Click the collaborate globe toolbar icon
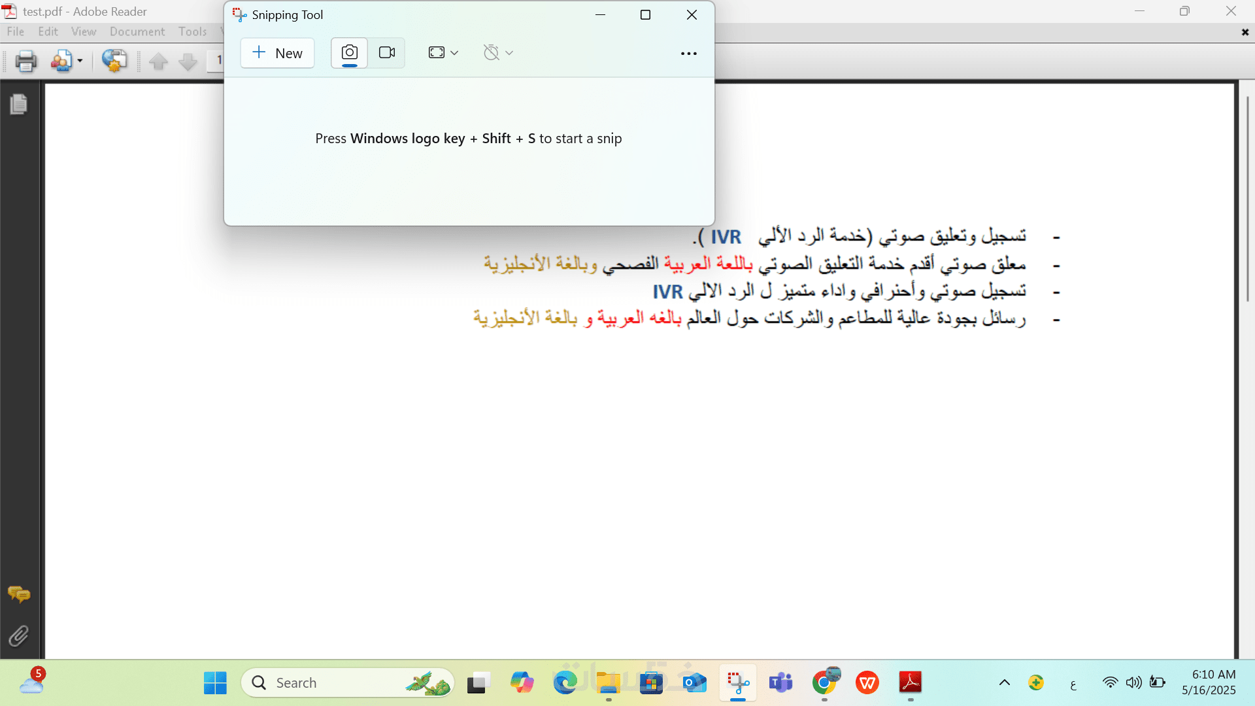 pos(114,61)
